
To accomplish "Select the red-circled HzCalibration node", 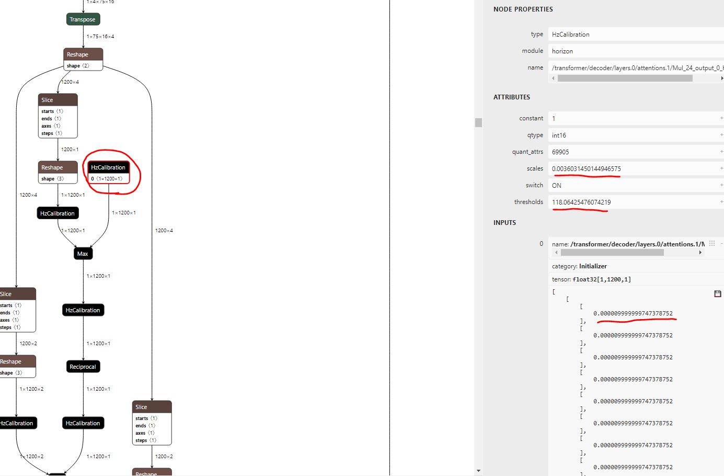I will pos(108,167).
